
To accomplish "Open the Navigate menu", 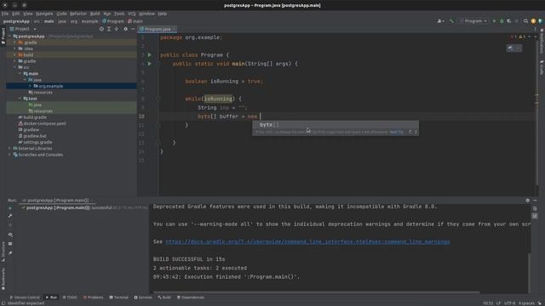I will (x=44, y=14).
